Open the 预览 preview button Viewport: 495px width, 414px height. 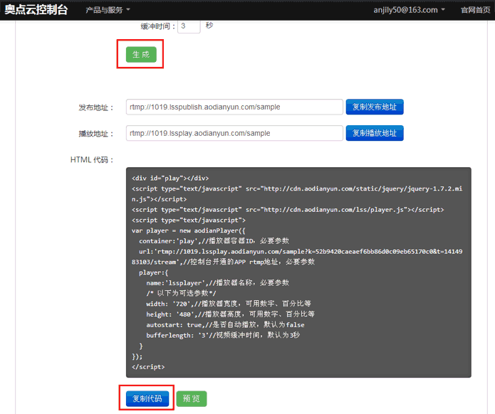(192, 398)
